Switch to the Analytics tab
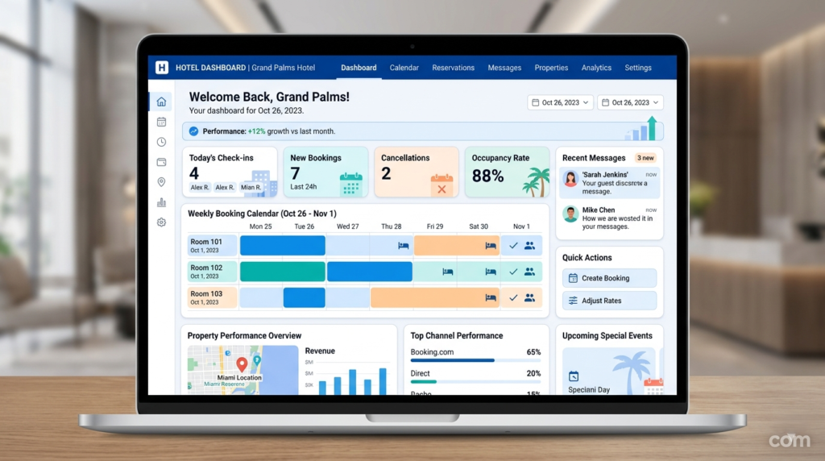Viewport: 825px width, 461px height. pyautogui.click(x=596, y=68)
